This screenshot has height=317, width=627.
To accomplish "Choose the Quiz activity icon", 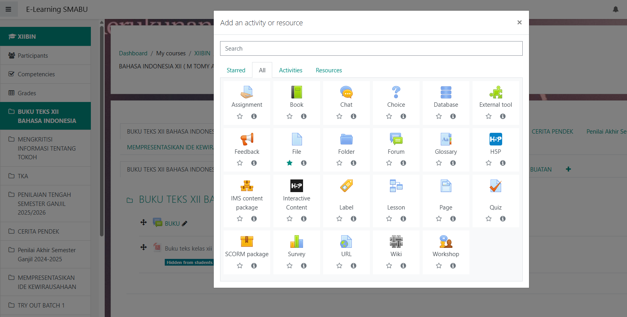I will tap(495, 186).
